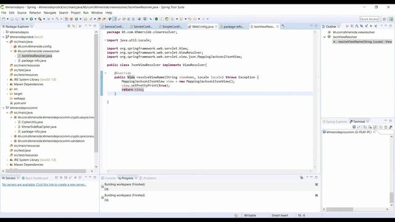Viewport: 395px width, 222px height.
Task: Collapse kh.com.khmerside.viewresolver package
Action: click(x=11, y=51)
